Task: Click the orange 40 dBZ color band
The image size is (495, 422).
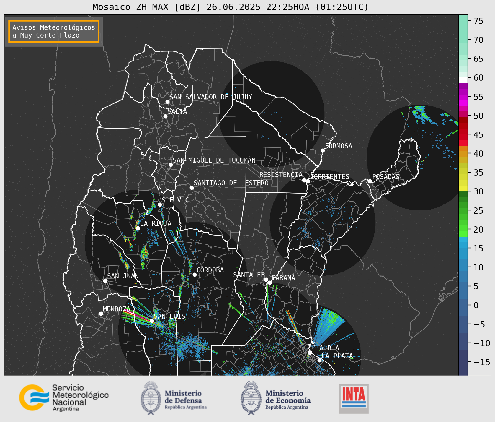Action: coord(463,154)
